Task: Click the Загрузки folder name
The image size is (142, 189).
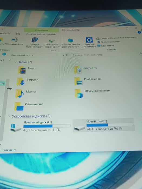Action: tap(33, 80)
